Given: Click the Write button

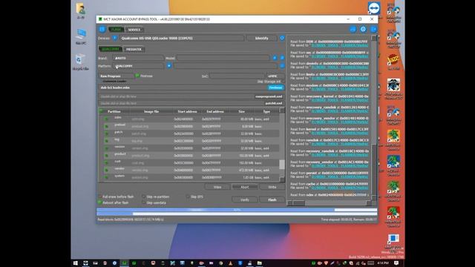Looking at the screenshot, I should 272,187.
